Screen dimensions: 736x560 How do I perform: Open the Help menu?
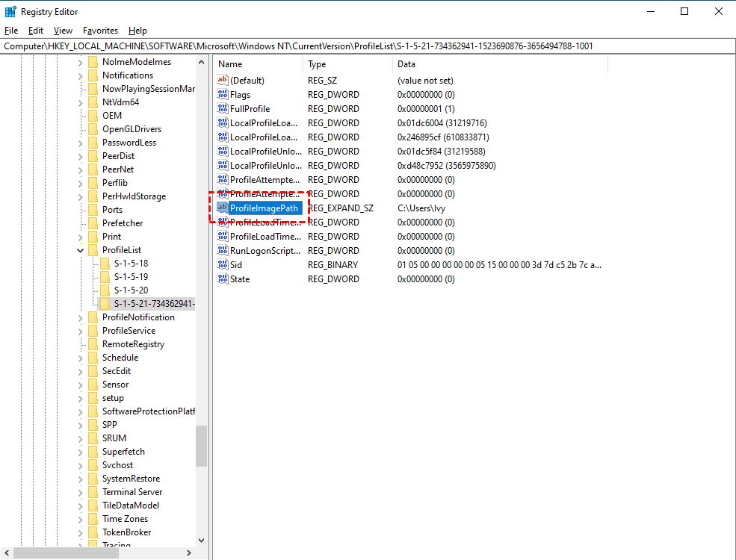click(137, 31)
